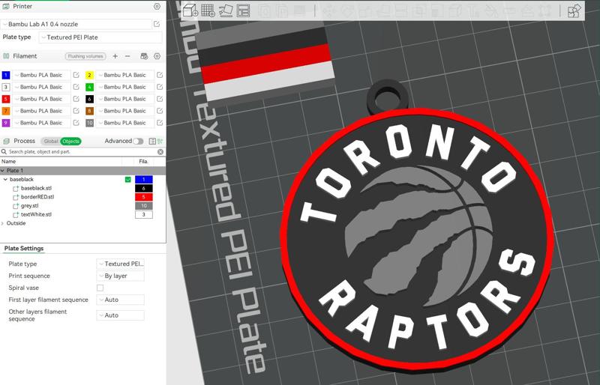This screenshot has width=600, height=385.
Task: Switch process scope to Global
Action: (x=50, y=141)
